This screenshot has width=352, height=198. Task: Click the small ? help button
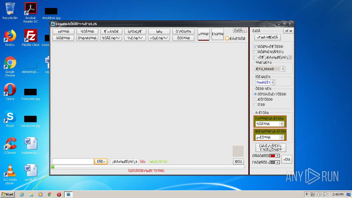290,57
